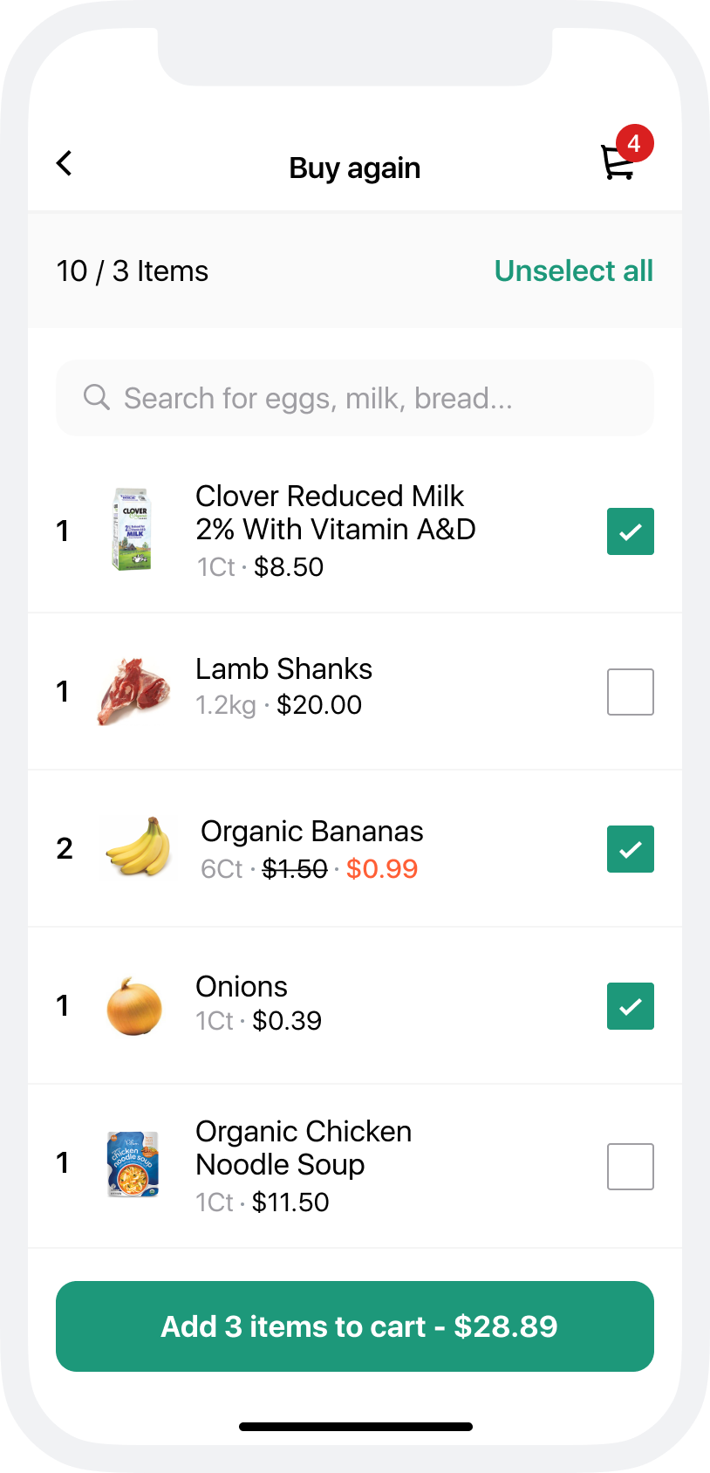Tap the Organic Bananas product image
Screen dimensions: 710x1473
137,847
